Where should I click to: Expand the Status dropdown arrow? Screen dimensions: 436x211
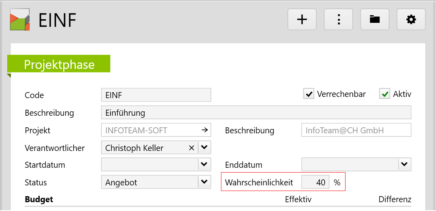click(204, 182)
